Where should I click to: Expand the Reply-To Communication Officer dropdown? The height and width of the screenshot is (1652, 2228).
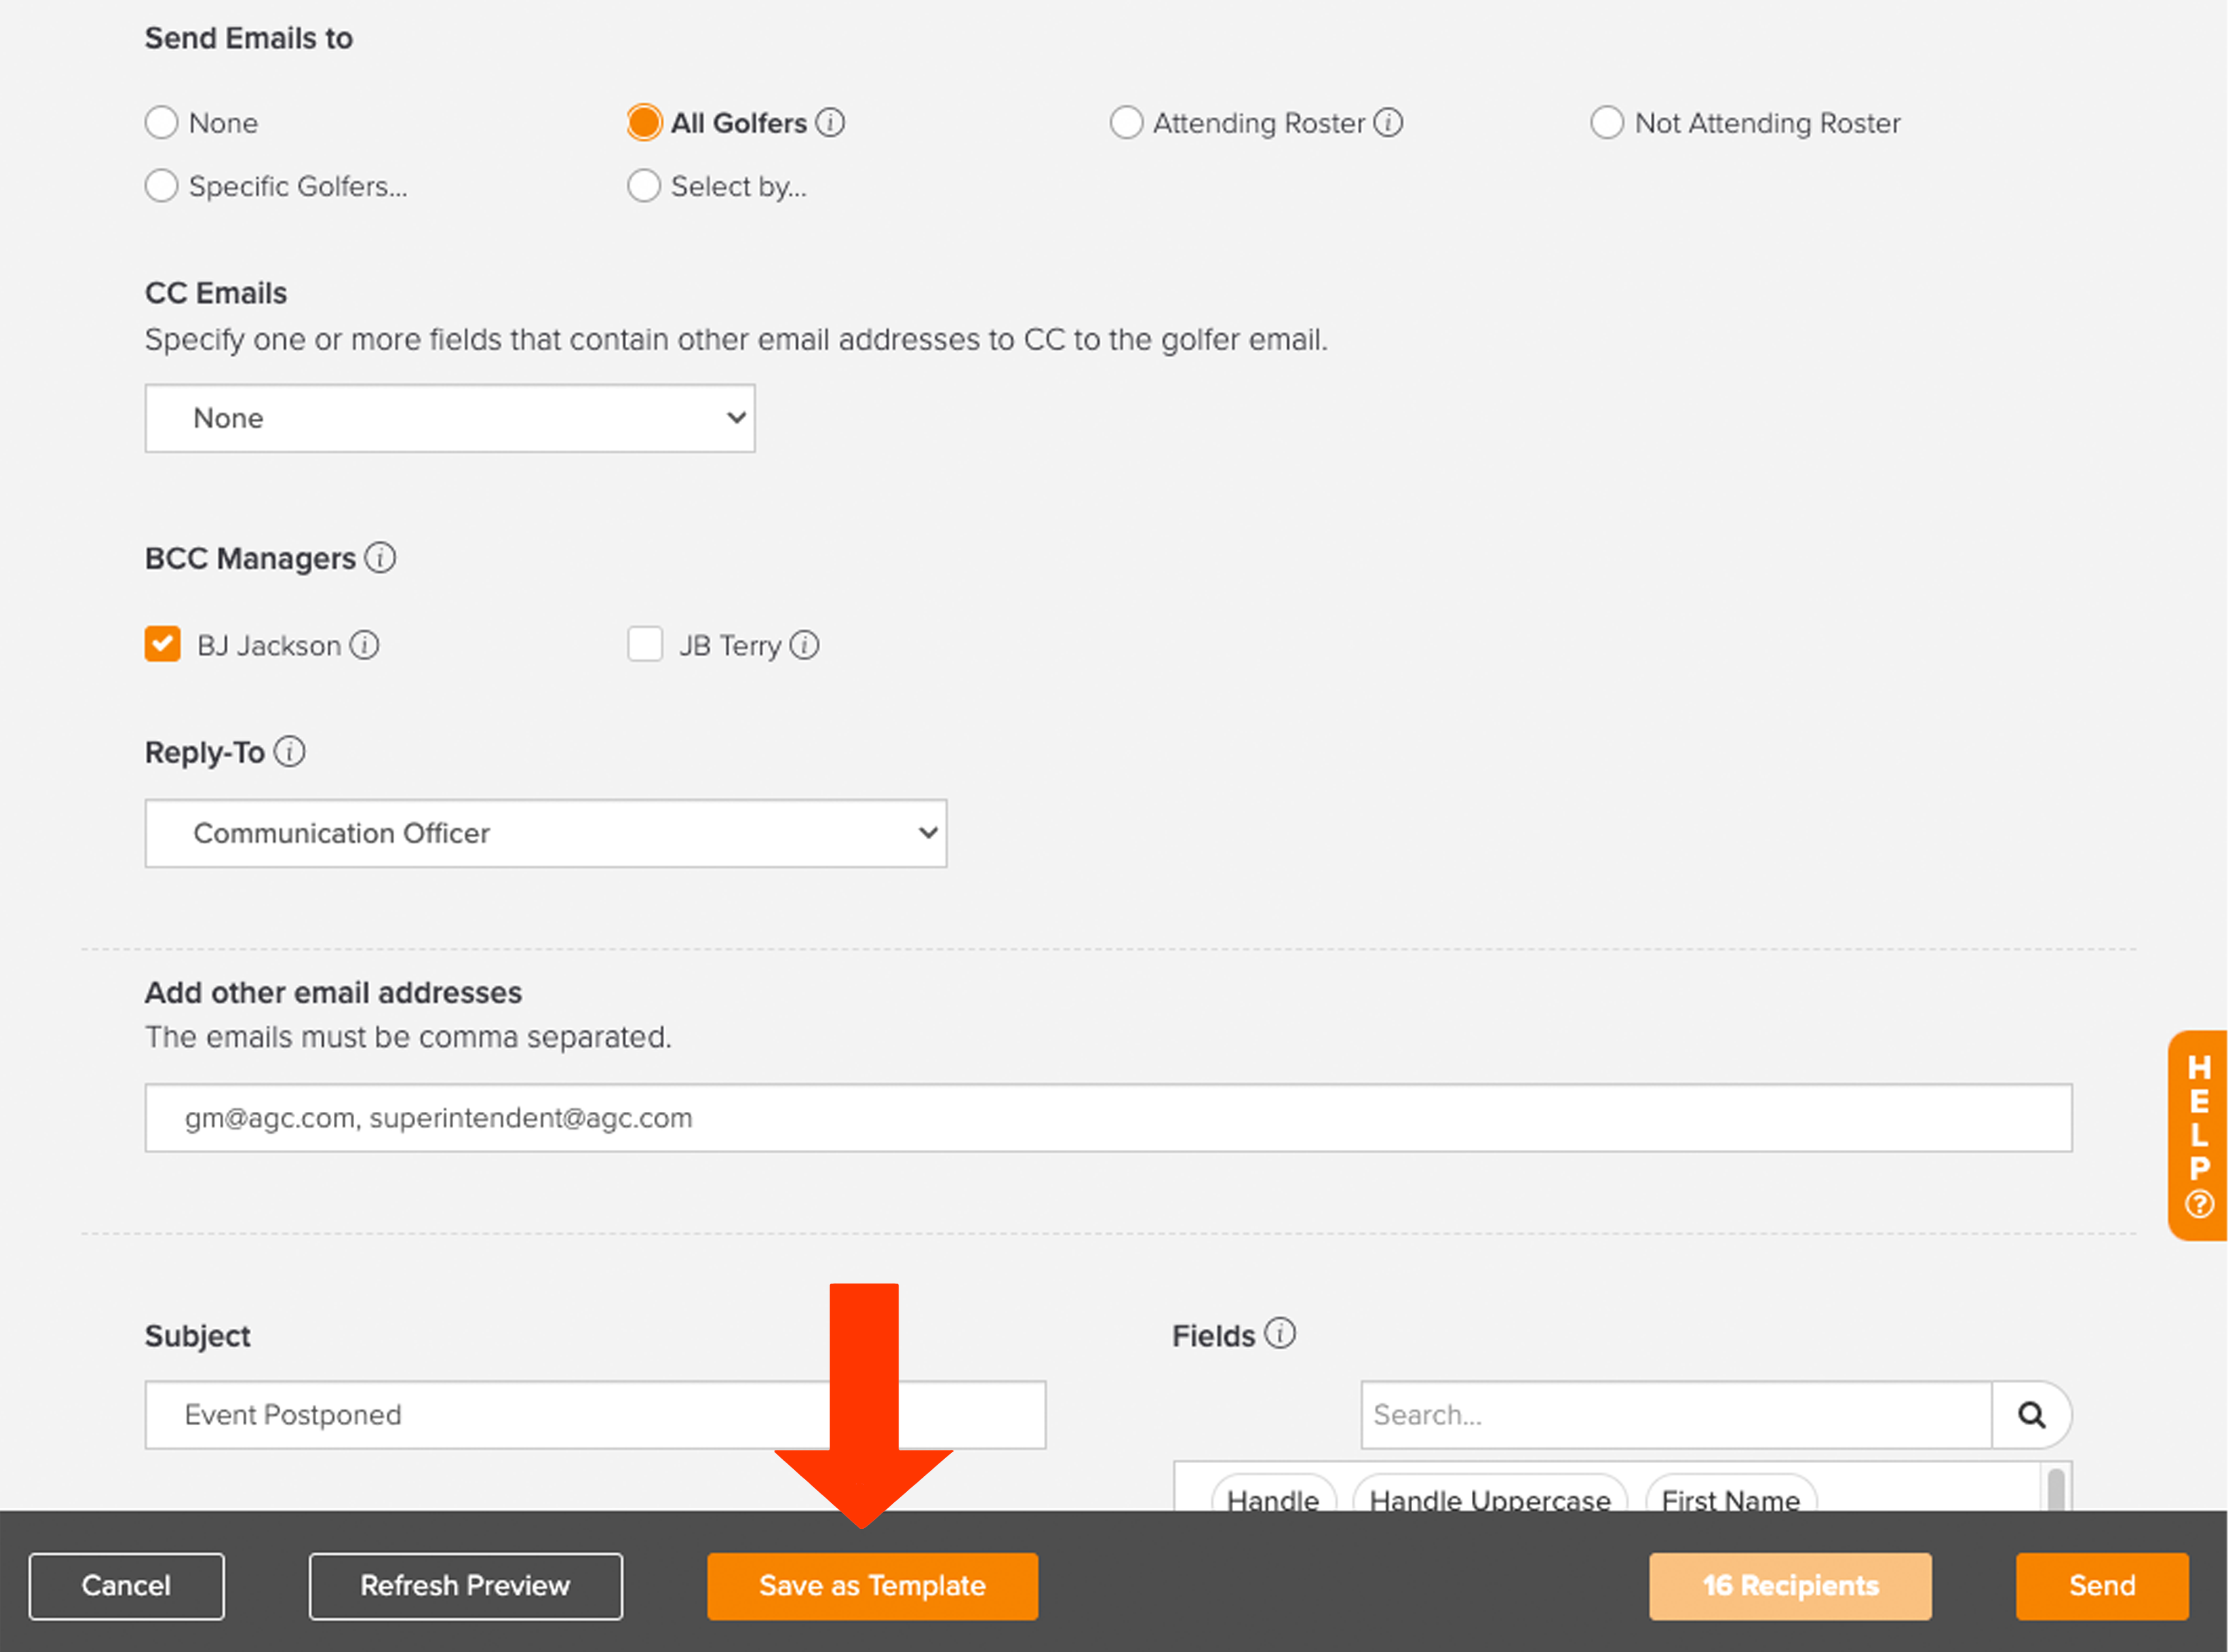click(546, 833)
